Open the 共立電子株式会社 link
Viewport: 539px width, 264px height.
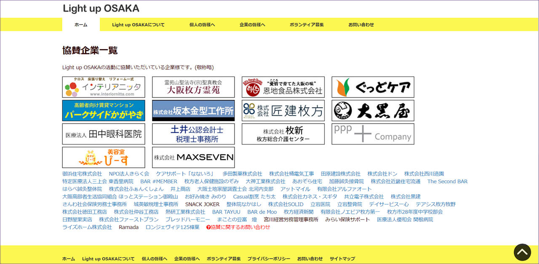tap(364, 196)
